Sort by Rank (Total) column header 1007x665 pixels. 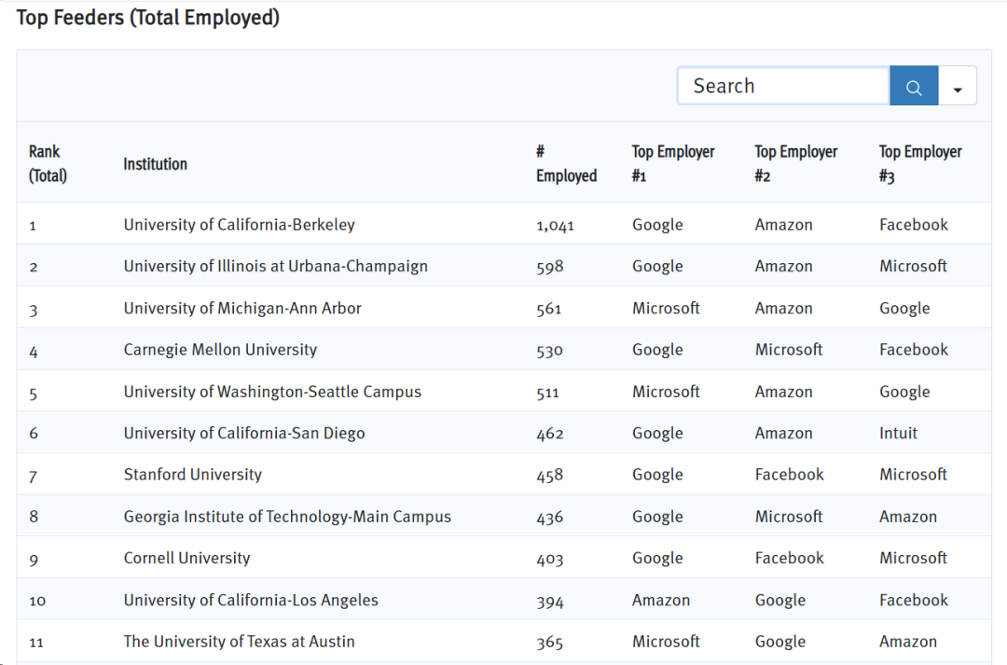coord(48,163)
